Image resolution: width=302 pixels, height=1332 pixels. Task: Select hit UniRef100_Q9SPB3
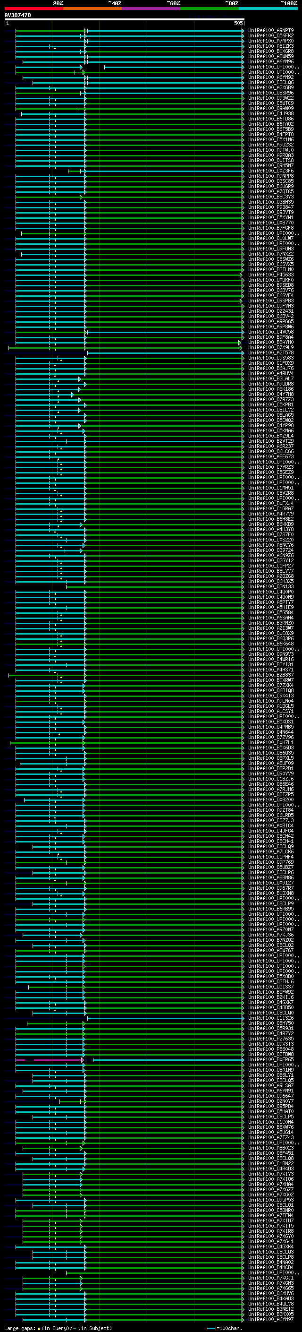coord(271,301)
